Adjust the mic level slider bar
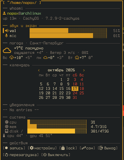 pos(68,36)
